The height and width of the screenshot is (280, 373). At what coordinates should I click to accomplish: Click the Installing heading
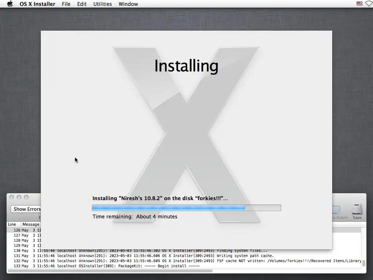186,66
